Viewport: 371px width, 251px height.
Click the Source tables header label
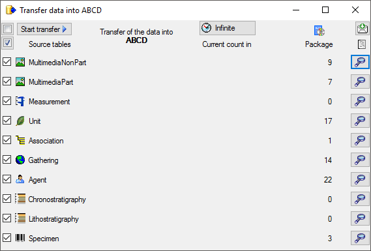[x=50, y=44]
